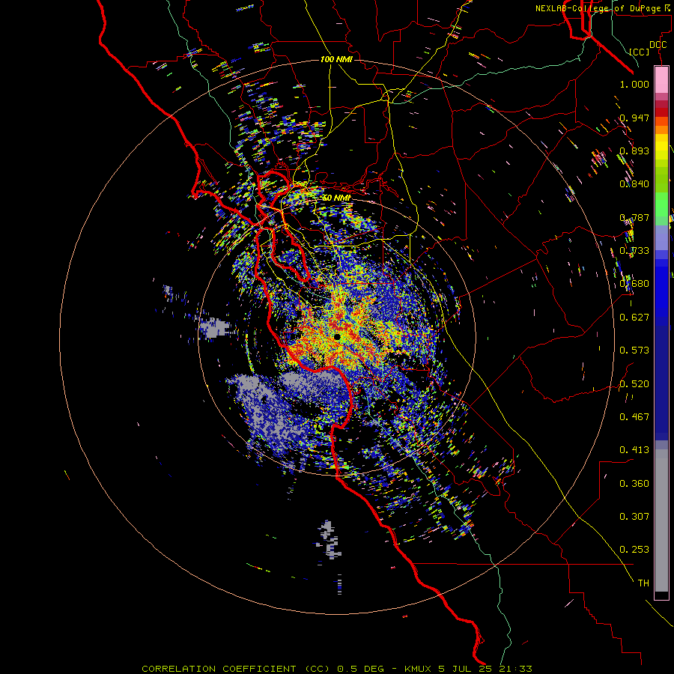The image size is (674, 674).
Task: Click the '[CC]' legend unit label
Action: tap(640, 52)
